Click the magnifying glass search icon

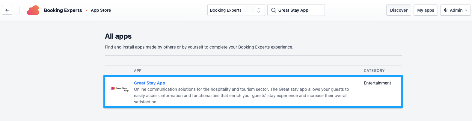click(x=273, y=10)
